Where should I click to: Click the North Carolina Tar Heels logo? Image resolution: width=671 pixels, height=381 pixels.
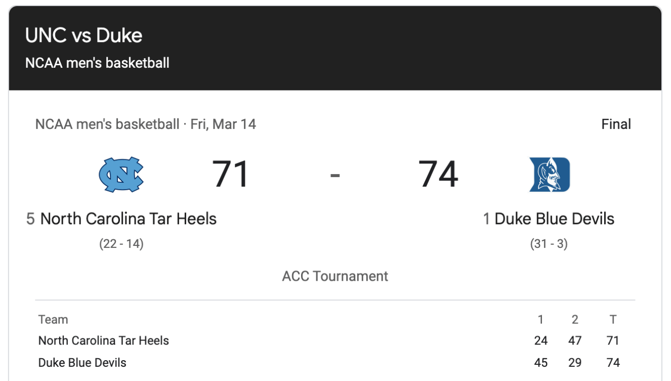(121, 175)
